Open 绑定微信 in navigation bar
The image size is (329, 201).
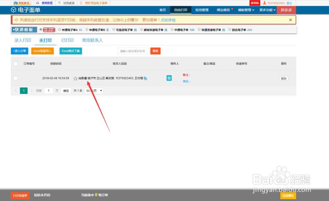(x=223, y=10)
